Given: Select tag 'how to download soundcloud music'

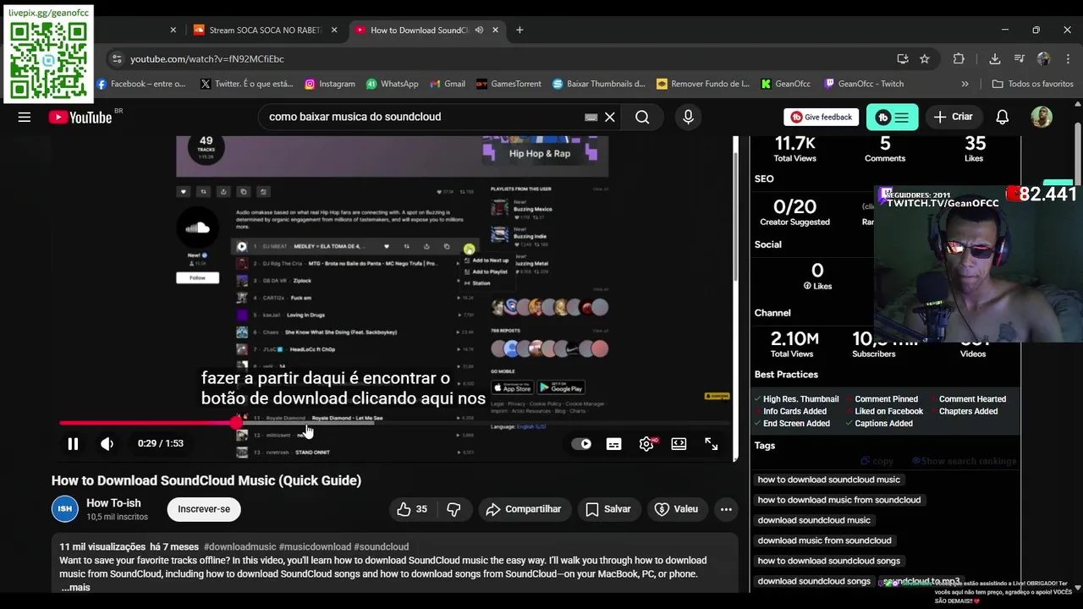Looking at the screenshot, I should point(828,480).
